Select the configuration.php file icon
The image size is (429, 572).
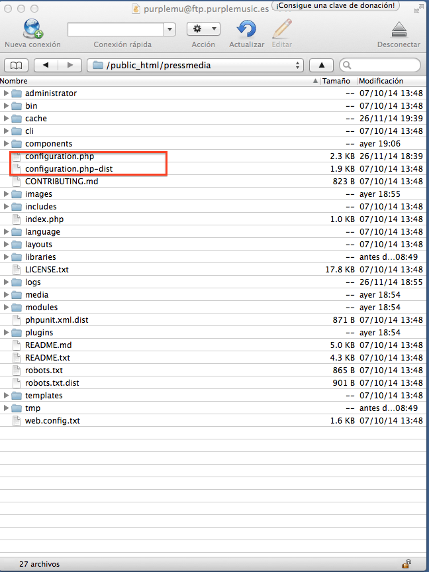[17, 156]
